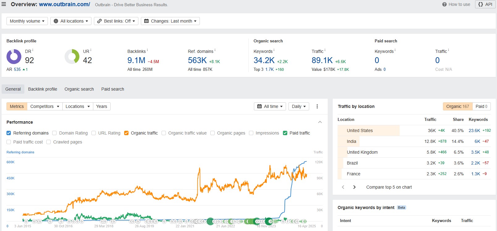Open www.outbrain.com/ link in title
Screen dimensions: 497x231
(65, 4)
